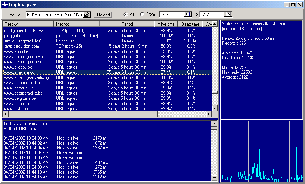305x184 pixels.
Task: Click the test list vertical scrollbar thumb
Action: [214, 92]
